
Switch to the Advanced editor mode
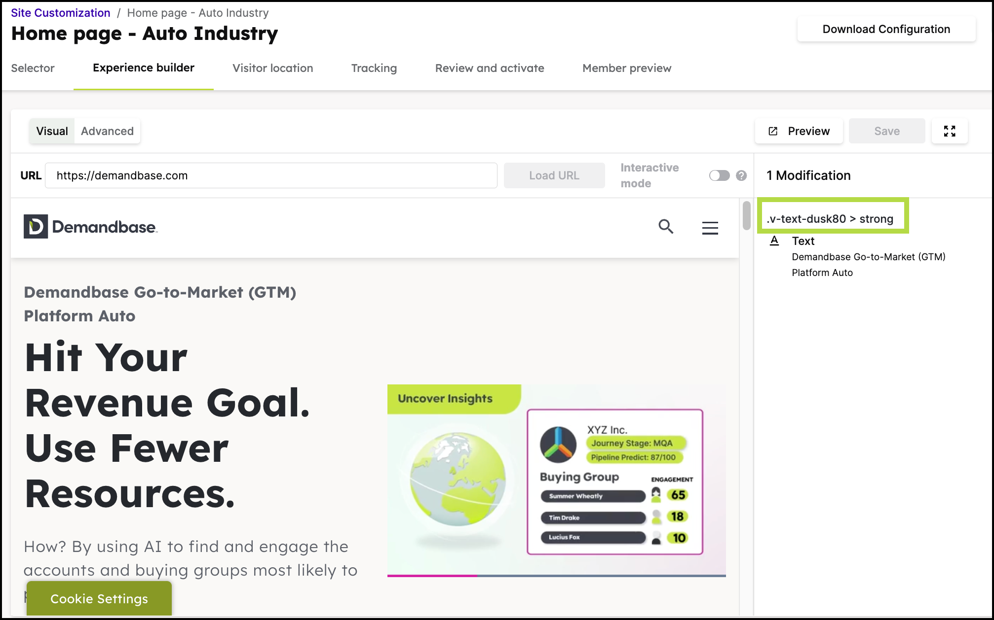click(107, 131)
